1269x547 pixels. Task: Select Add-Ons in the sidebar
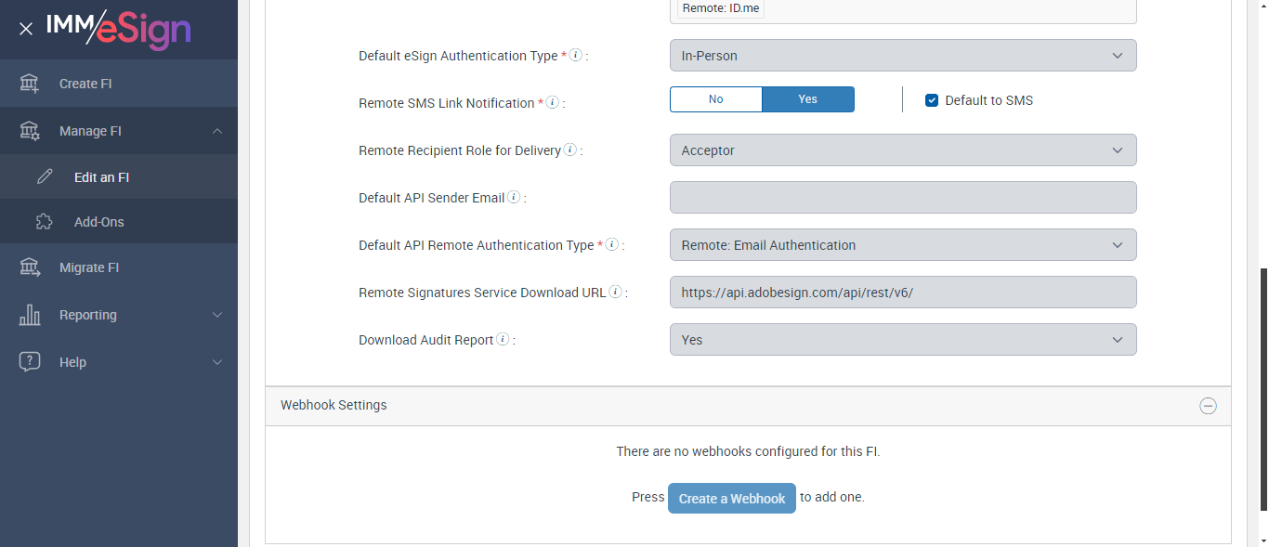point(98,222)
